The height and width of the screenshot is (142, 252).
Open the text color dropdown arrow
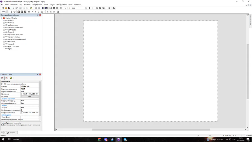(44, 12)
